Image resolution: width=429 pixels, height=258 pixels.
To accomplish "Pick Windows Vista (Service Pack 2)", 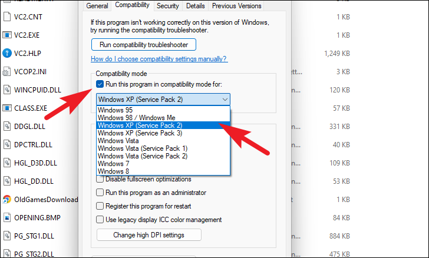I will point(163,156).
